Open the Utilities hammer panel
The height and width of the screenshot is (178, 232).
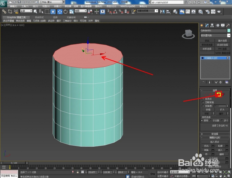coord(228,25)
